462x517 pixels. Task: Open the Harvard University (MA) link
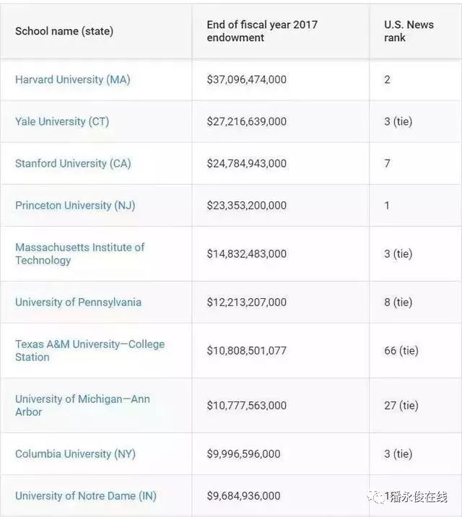(72, 79)
